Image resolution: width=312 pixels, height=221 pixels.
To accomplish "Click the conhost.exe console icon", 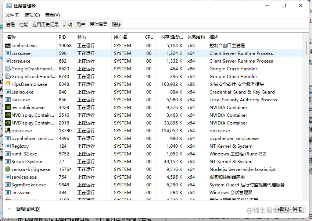I will pyautogui.click(x=8, y=46).
